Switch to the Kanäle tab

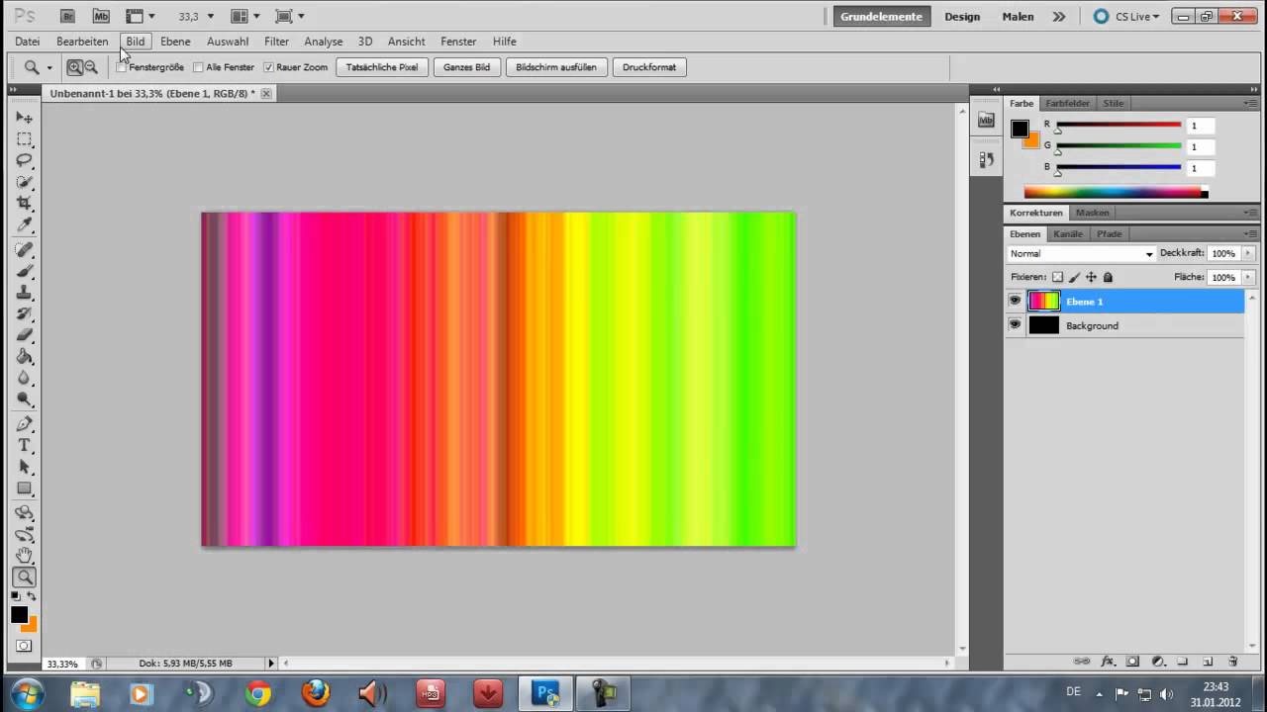[1068, 234]
